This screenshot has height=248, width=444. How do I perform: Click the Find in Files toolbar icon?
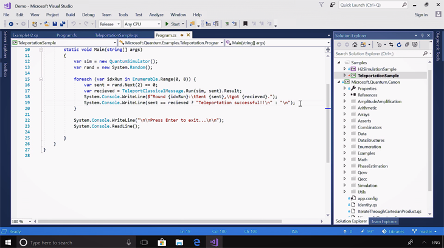point(192,24)
